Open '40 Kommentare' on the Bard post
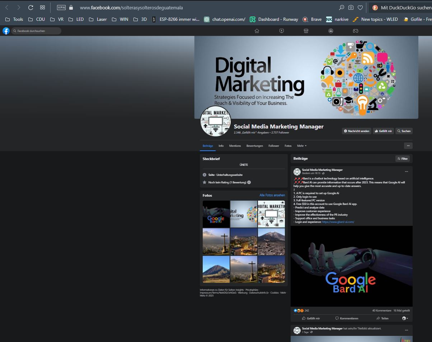This screenshot has width=432, height=342. 382,310
